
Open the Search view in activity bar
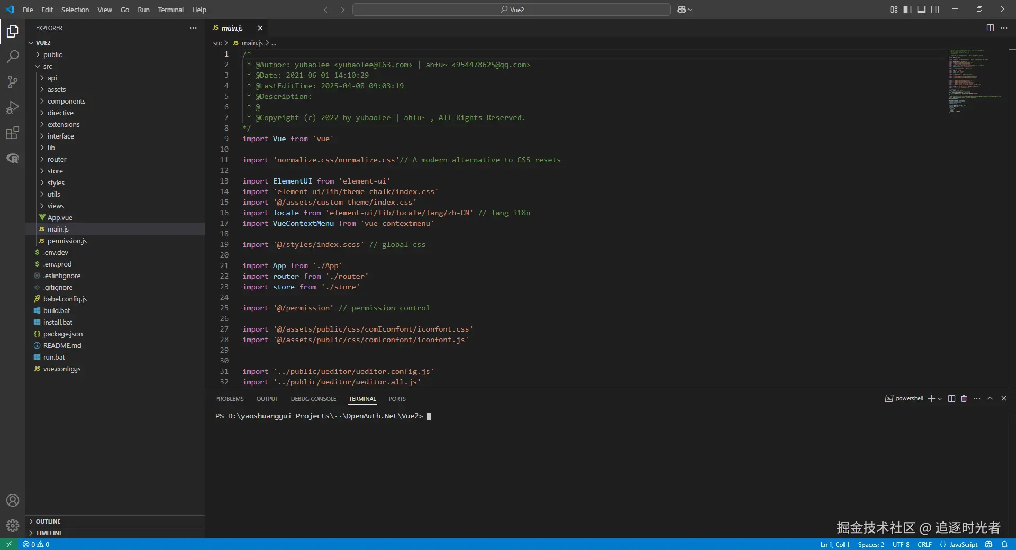[13, 57]
